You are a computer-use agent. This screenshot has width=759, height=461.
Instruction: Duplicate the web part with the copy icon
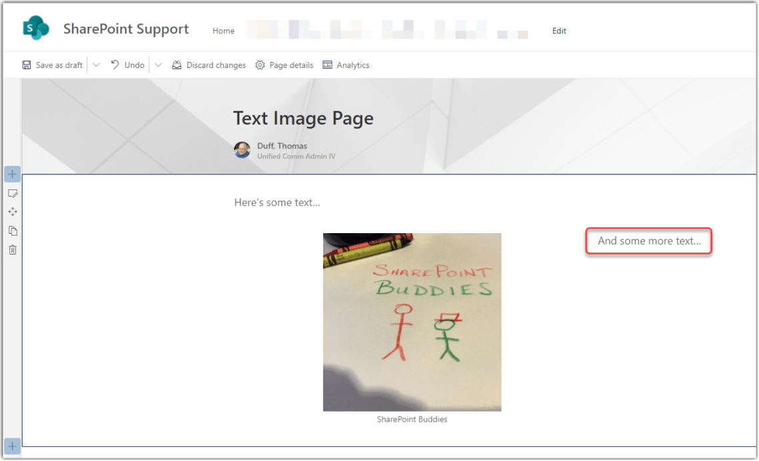click(x=12, y=230)
